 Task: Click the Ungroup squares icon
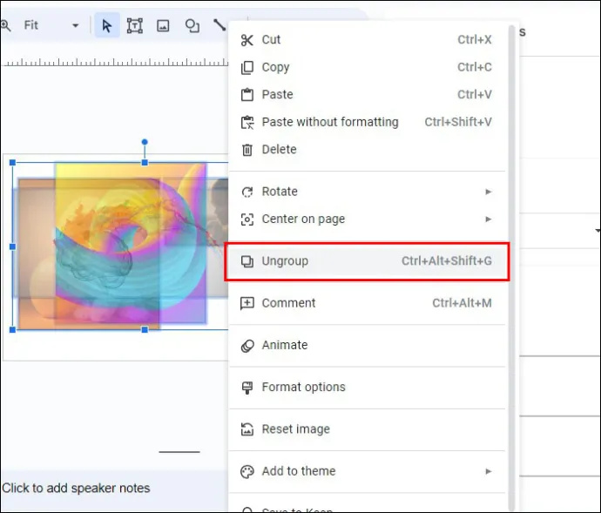(247, 261)
